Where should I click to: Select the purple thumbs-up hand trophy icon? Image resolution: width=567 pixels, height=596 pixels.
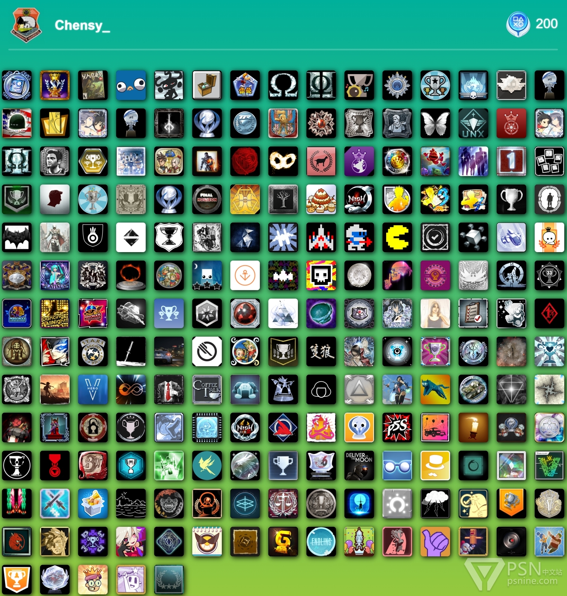(435, 541)
